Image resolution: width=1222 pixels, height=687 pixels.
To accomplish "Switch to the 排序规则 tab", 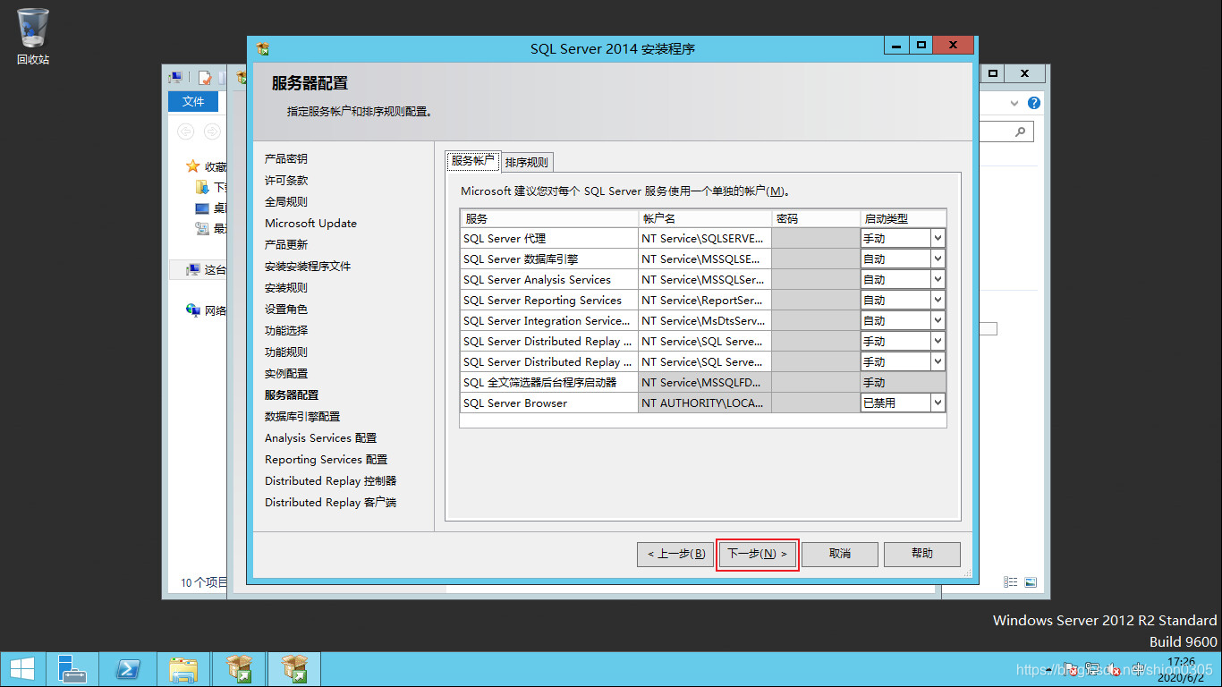I will point(526,162).
